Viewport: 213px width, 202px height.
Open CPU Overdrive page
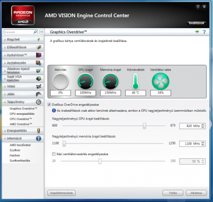pos(21,119)
